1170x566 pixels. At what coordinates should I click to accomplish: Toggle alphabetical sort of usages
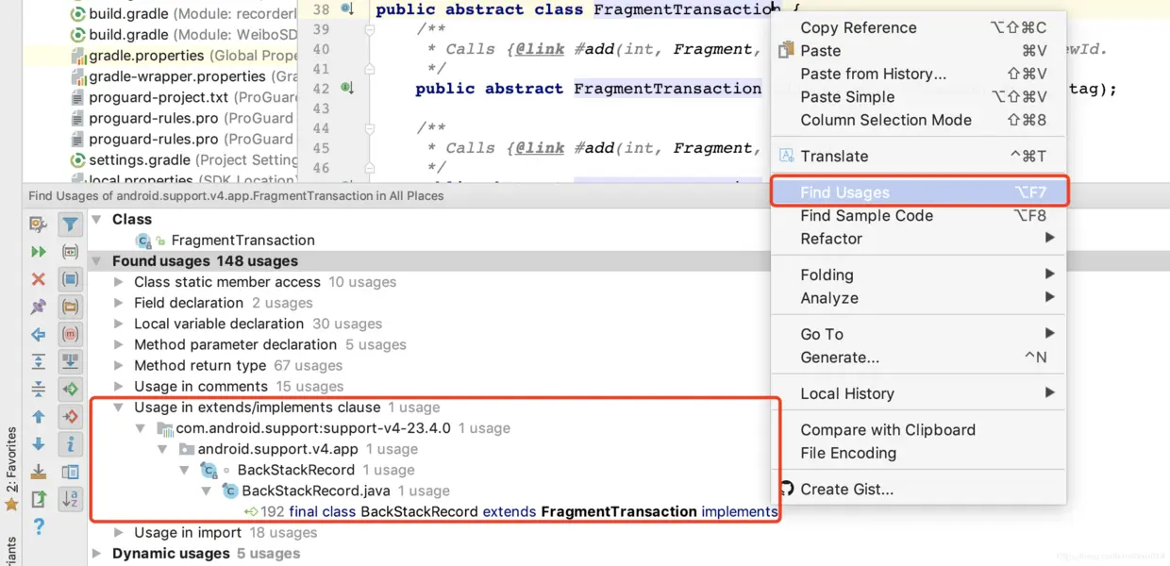tap(70, 498)
